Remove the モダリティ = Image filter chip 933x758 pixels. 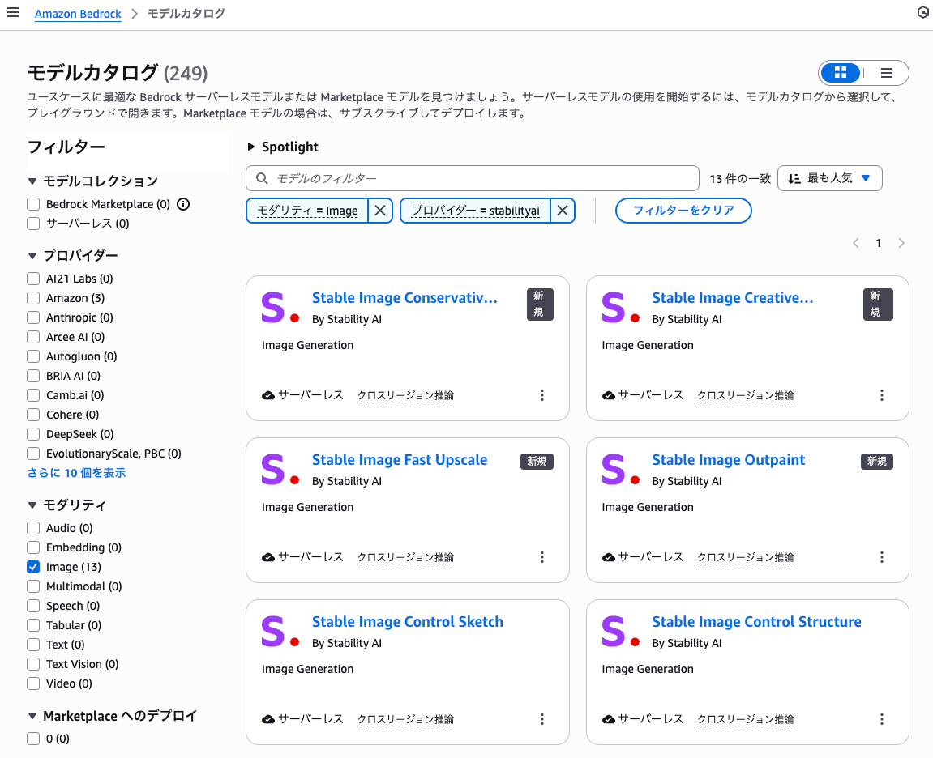coord(379,210)
